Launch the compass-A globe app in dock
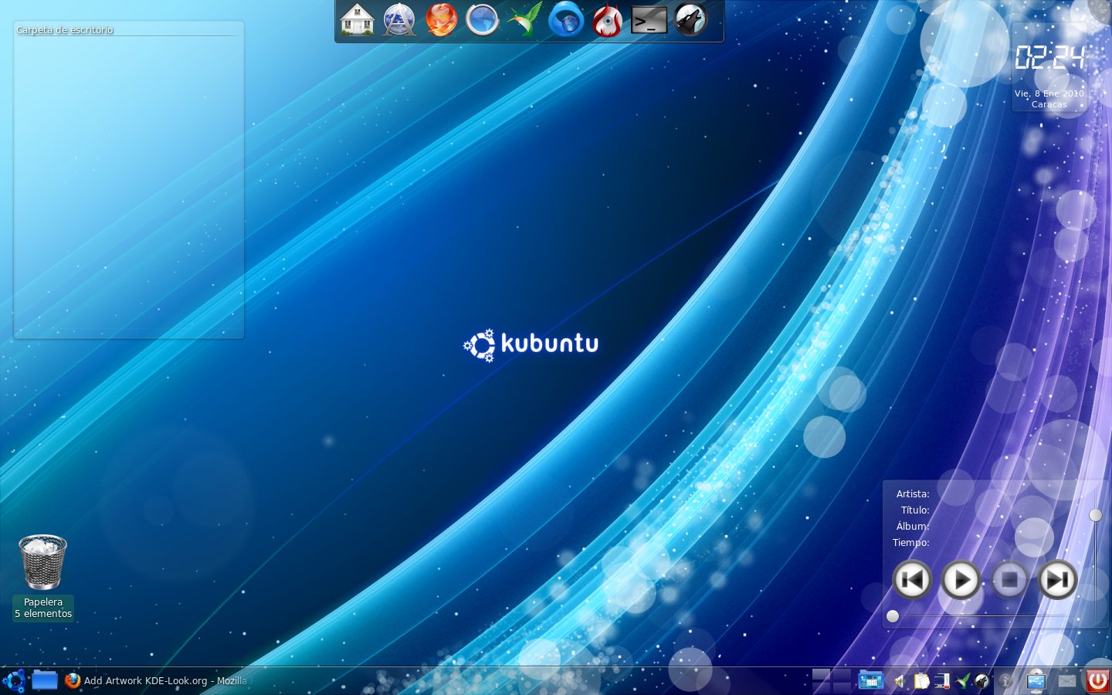Screen dimensions: 1112x695 [x=399, y=19]
